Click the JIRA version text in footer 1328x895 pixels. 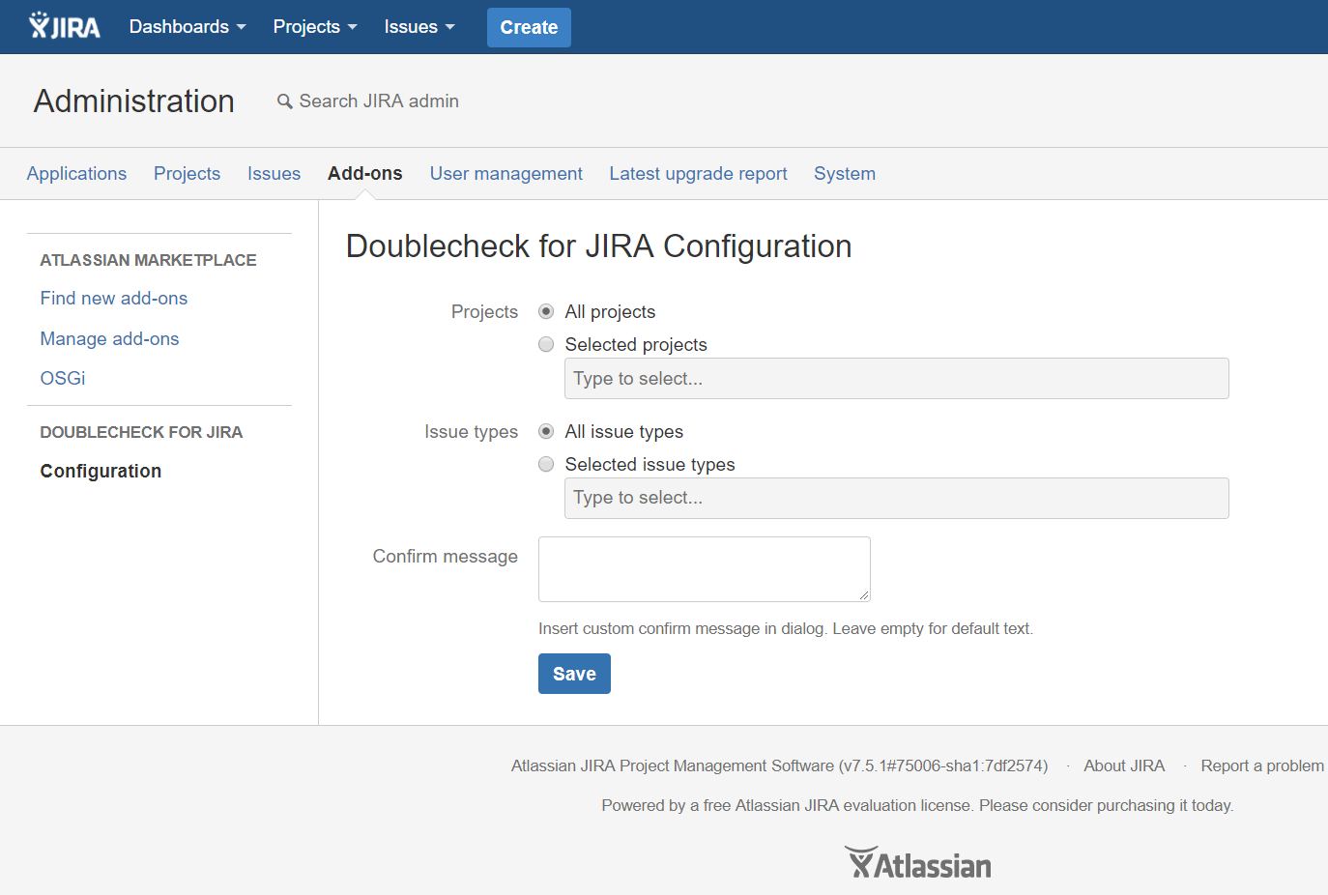779,766
